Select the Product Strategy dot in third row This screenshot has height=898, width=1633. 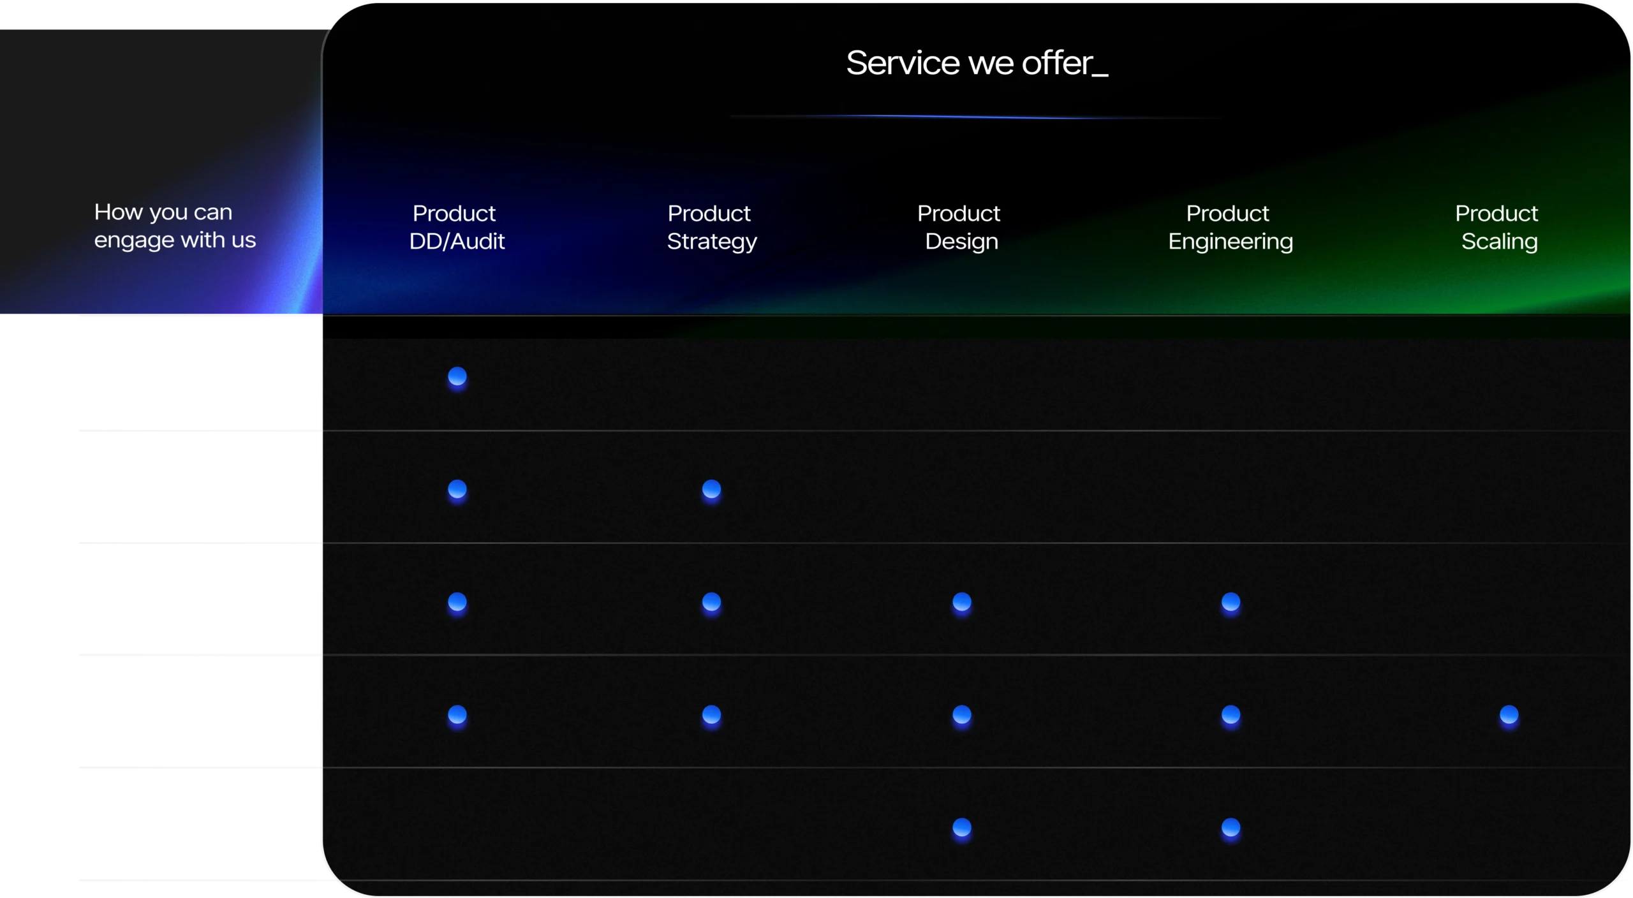(711, 602)
